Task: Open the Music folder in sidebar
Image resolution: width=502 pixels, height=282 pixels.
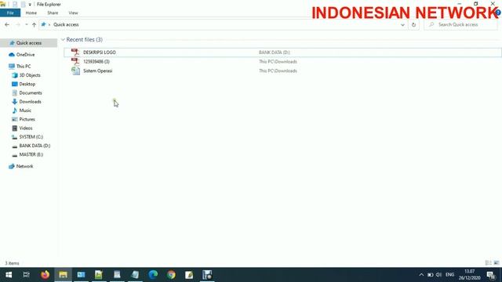Action: (x=25, y=110)
